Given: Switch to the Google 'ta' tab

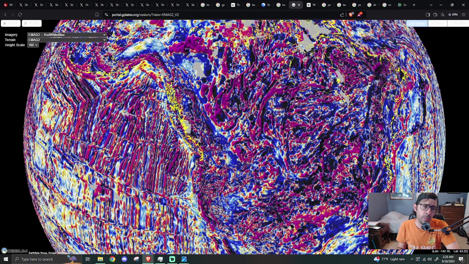Looking at the screenshot, I should [341, 5].
